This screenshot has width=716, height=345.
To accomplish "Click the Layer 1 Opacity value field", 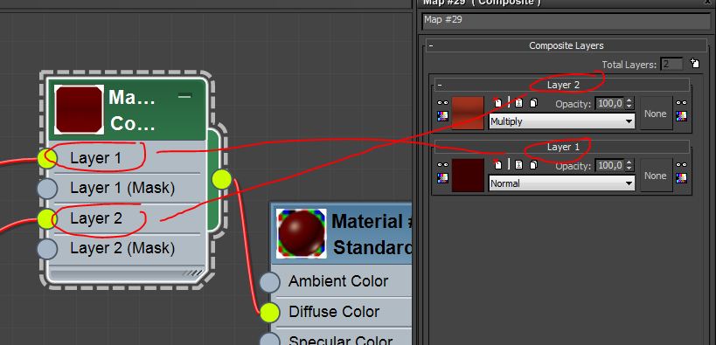I will (x=610, y=166).
